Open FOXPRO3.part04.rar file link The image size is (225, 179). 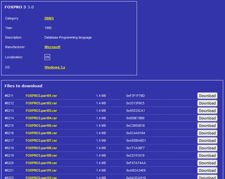[41, 118]
